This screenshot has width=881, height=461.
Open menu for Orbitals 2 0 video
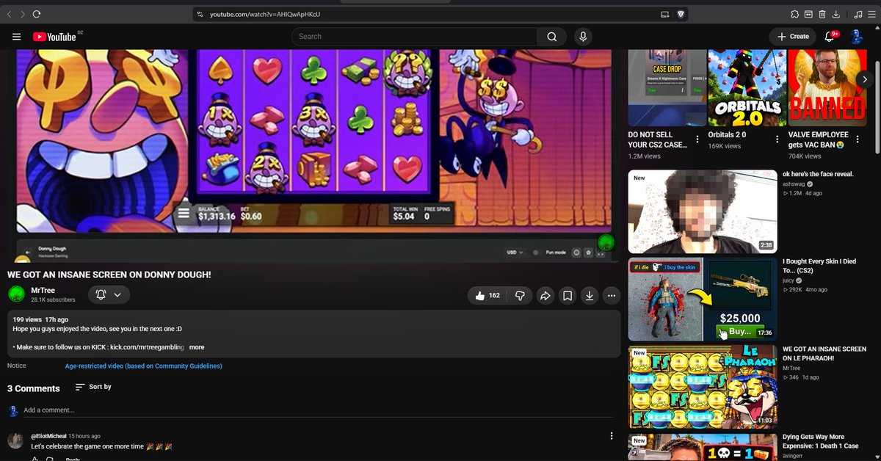point(777,139)
